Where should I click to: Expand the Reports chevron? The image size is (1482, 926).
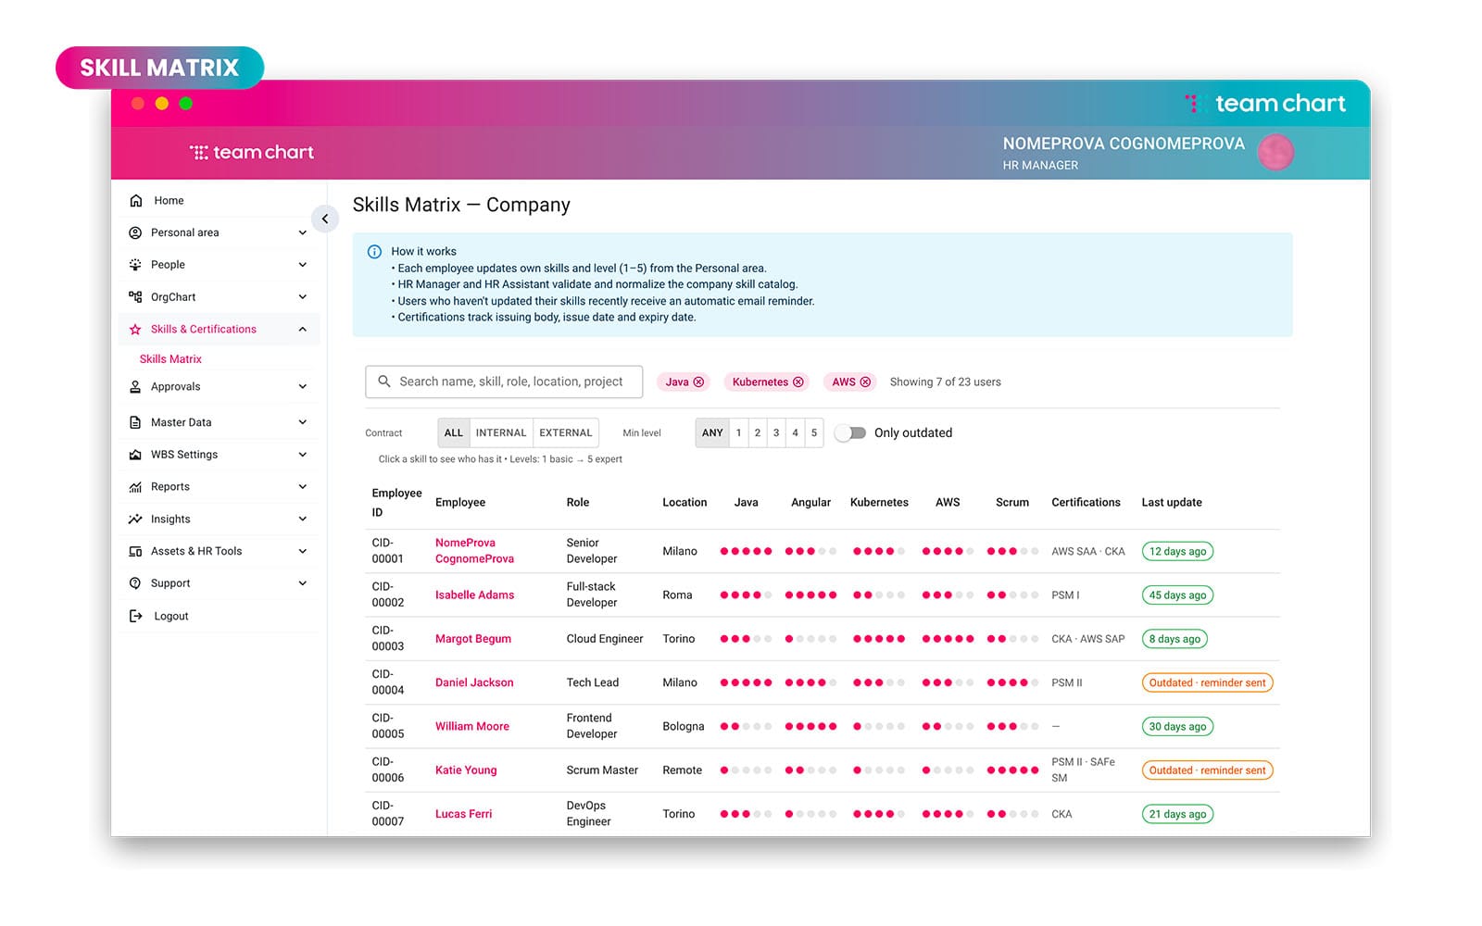[x=302, y=487]
